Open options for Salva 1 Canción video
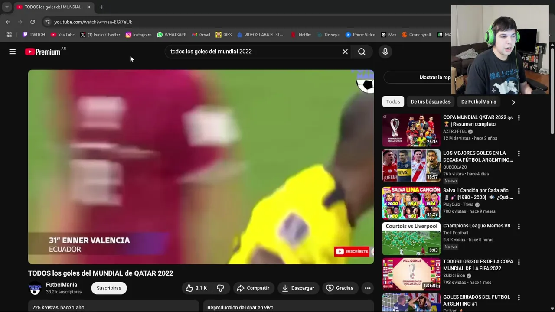Viewport: 555px width, 312px height. click(x=519, y=191)
